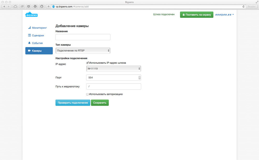Click the puzzle extension icon in toolbar

35,7
